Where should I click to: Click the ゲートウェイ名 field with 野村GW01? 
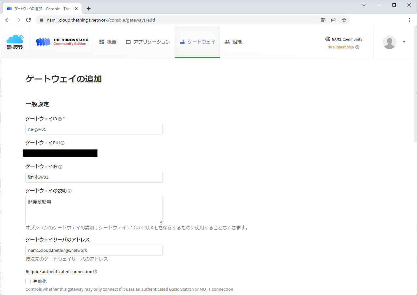coord(94,177)
